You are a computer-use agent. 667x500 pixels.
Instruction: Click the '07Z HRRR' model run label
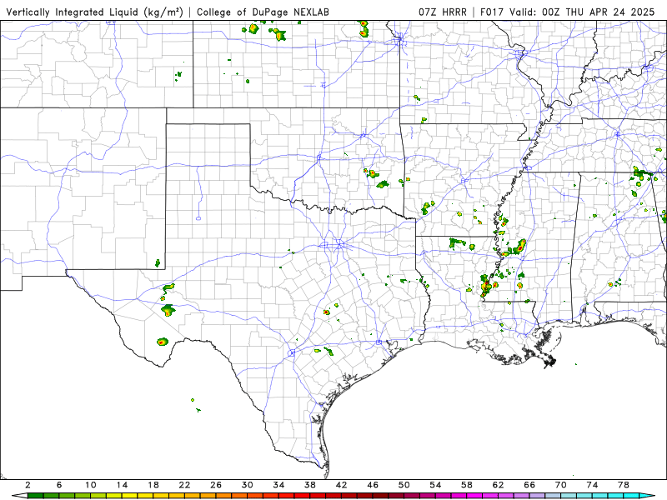(x=443, y=12)
